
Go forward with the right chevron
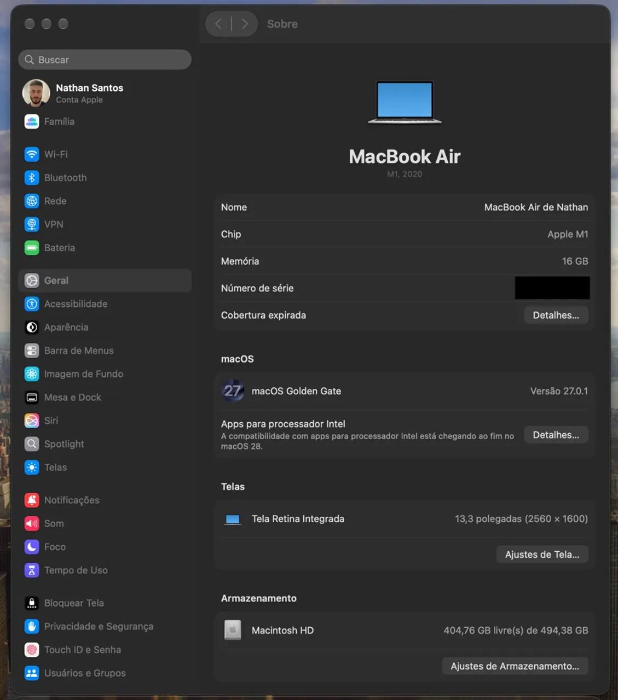(x=245, y=24)
